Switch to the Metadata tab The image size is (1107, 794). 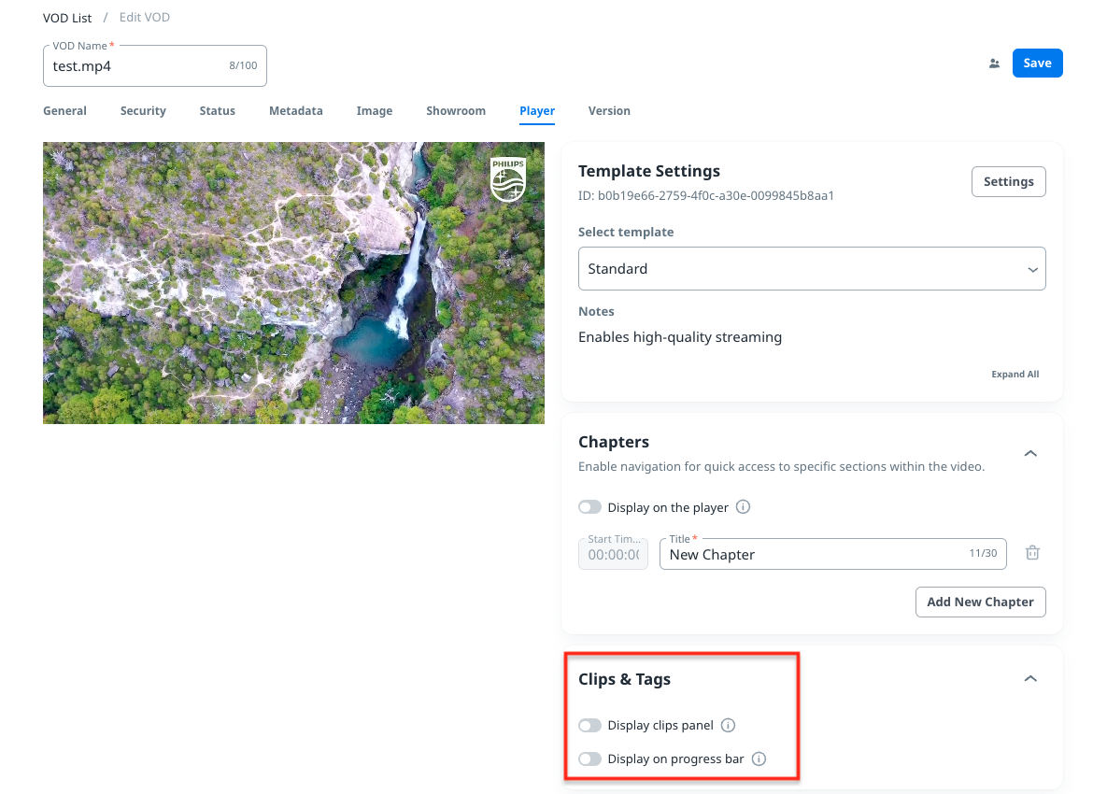[295, 111]
